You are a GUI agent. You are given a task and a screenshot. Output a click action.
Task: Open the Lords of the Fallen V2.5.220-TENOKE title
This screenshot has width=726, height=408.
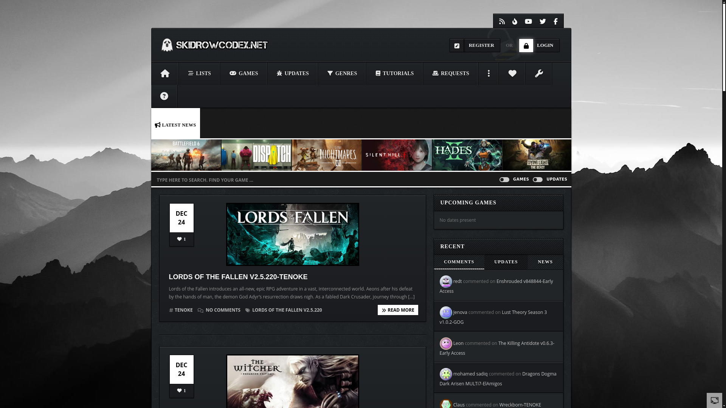click(x=238, y=277)
